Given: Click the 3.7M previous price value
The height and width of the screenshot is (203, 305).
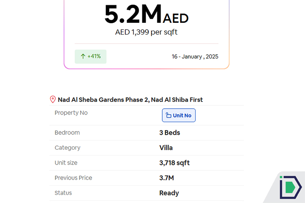Looking at the screenshot, I should 166,178.
